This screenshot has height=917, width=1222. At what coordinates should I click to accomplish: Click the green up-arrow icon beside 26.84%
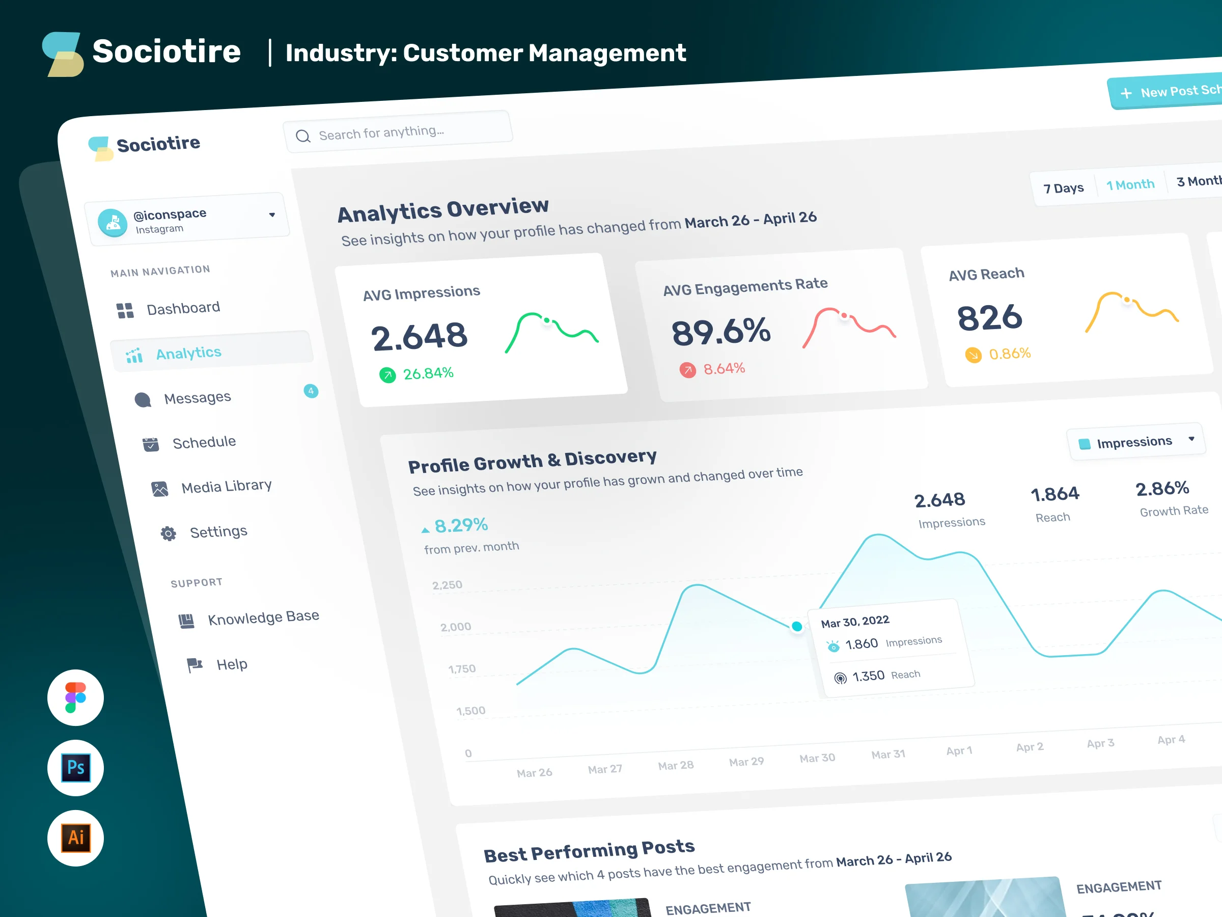[388, 375]
